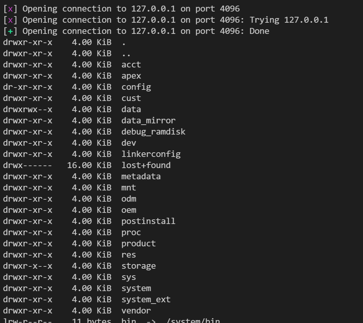Viewport: 363px width, 323px height.
Task: Click the "cust" directory name
Action: point(131,98)
